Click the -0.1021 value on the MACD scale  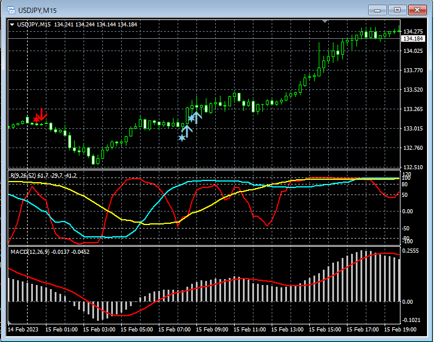[x=411, y=320]
